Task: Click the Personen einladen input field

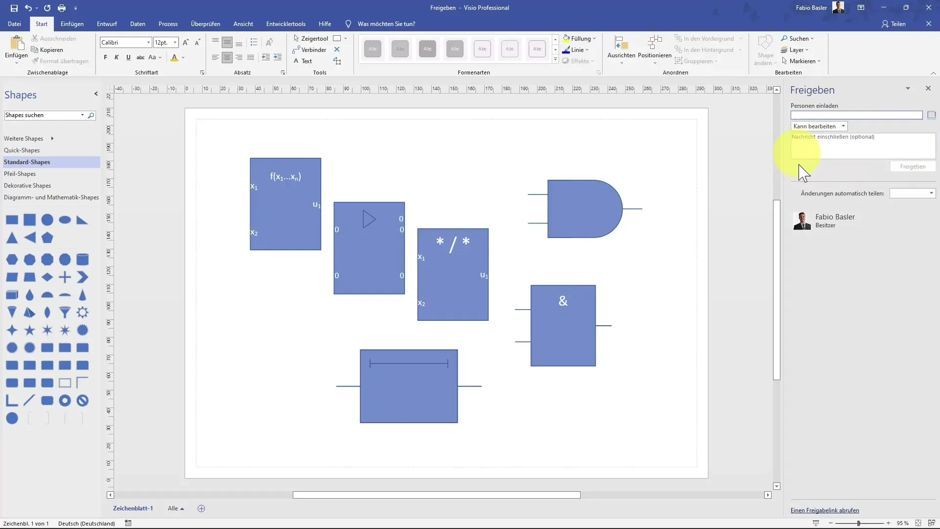Action: [856, 115]
